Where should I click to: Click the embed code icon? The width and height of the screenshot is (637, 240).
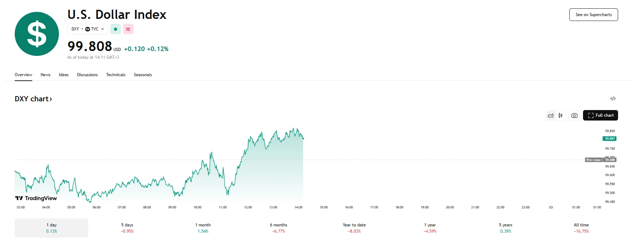coord(613,99)
